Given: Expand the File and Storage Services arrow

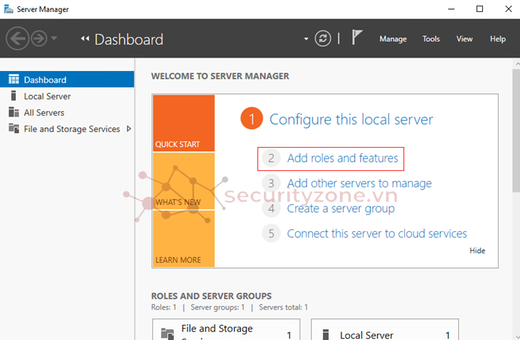Looking at the screenshot, I should 128,129.
